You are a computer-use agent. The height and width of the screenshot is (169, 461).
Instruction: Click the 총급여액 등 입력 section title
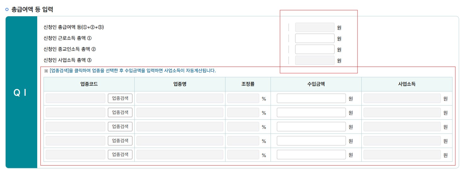32,9
